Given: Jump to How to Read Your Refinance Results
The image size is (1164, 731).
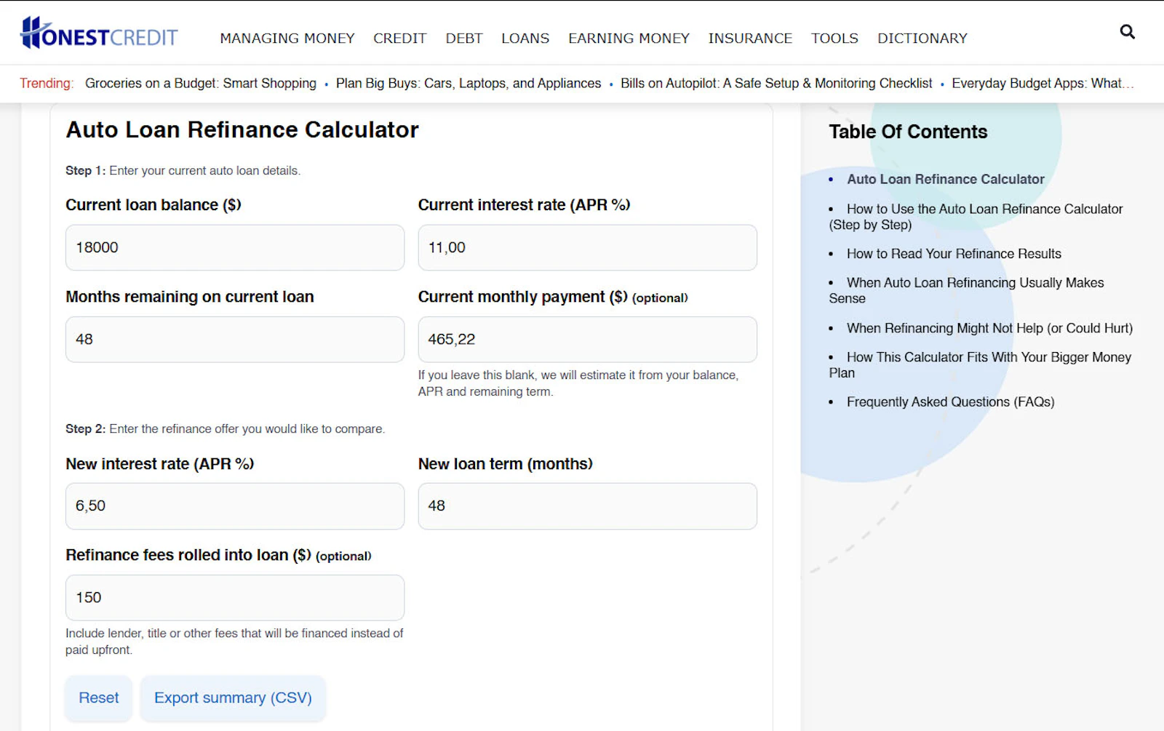Looking at the screenshot, I should (x=954, y=254).
